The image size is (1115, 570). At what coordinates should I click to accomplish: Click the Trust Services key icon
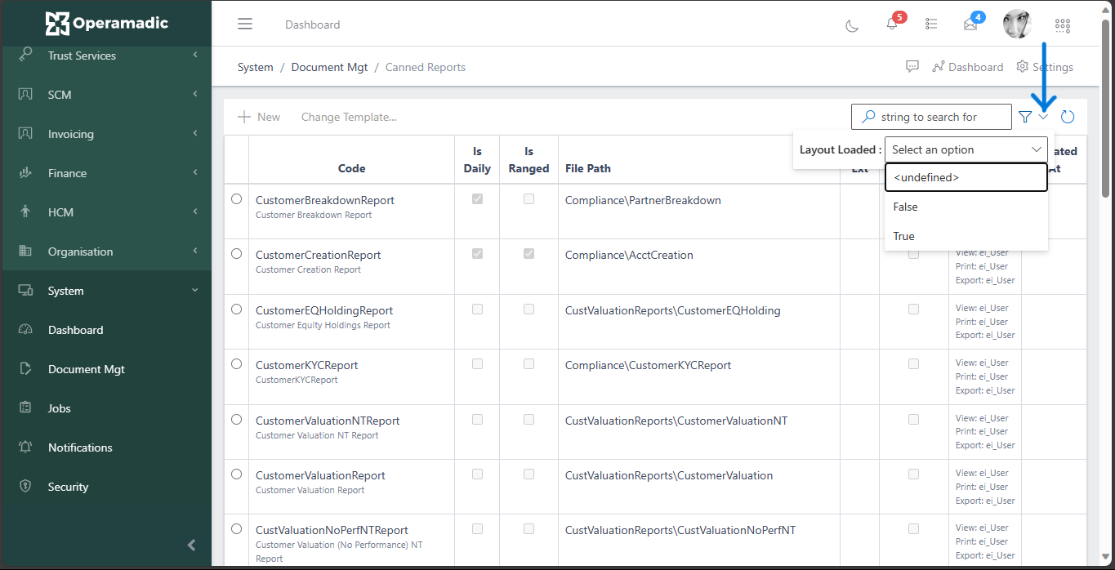[x=25, y=55]
